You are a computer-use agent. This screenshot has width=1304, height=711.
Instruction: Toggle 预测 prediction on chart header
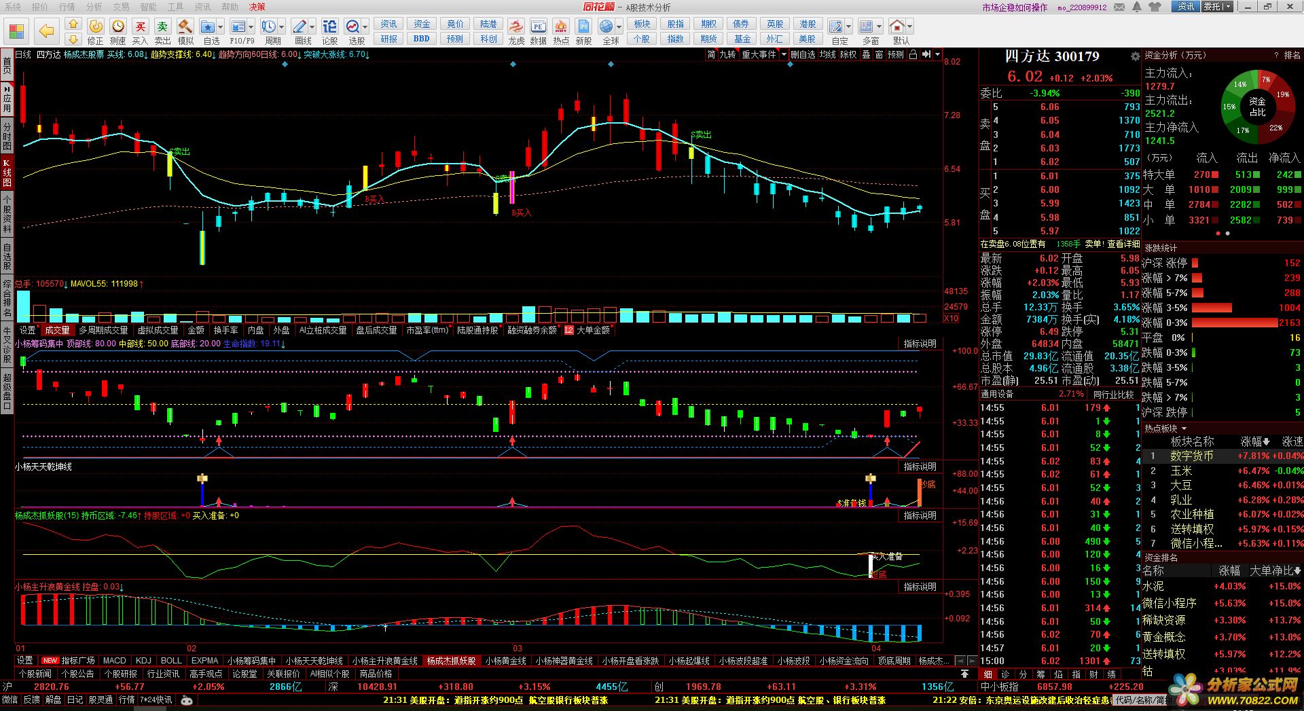click(x=896, y=54)
